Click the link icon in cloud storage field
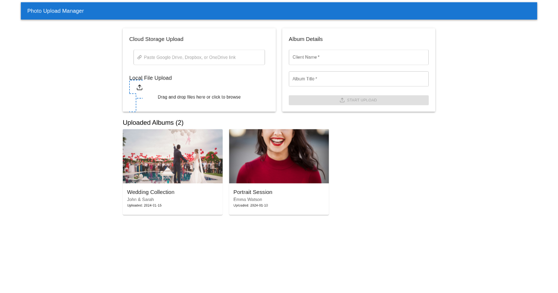 click(x=139, y=57)
